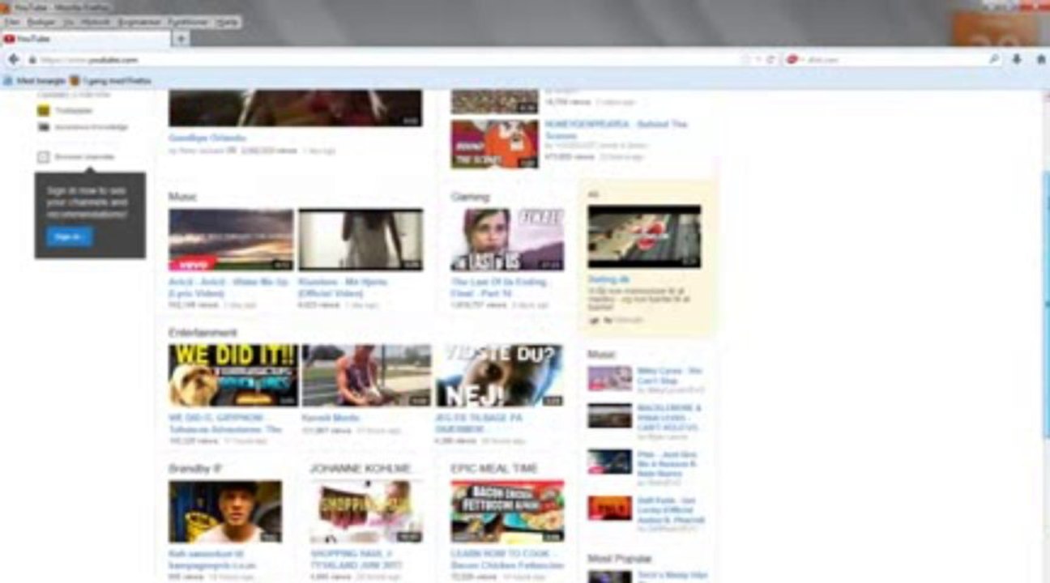Click the Behind The Scenes orange thumbnail
The height and width of the screenshot is (583, 1050).
click(494, 144)
